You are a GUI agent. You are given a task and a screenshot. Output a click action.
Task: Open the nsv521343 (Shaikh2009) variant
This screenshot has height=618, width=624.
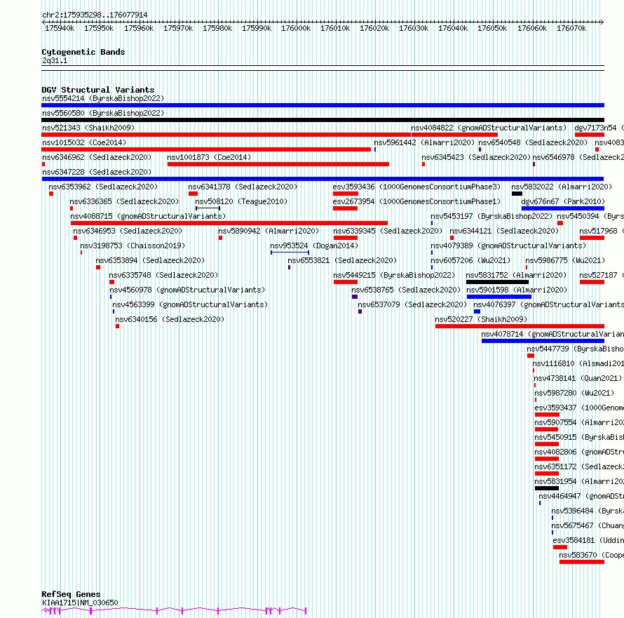pyautogui.click(x=88, y=128)
